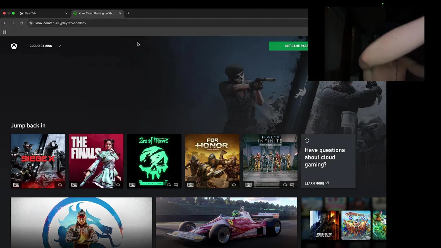Open the Halo Infinite Multiplayer game card

click(x=270, y=161)
